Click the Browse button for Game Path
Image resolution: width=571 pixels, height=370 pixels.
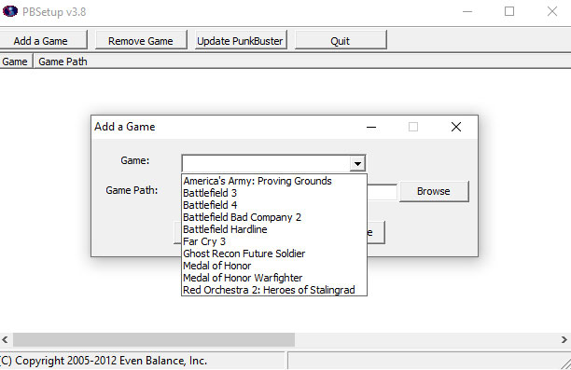pyautogui.click(x=434, y=191)
